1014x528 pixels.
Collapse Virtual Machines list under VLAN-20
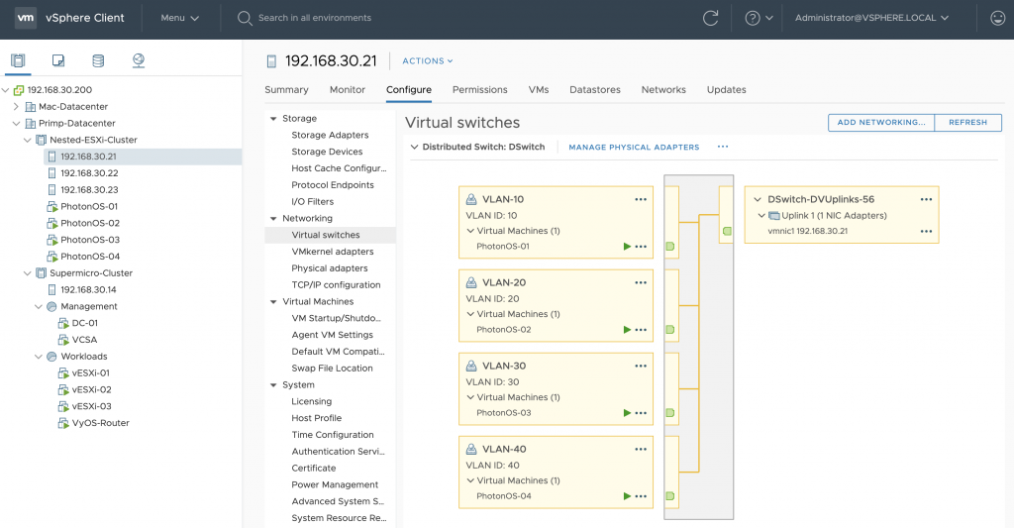pos(470,314)
